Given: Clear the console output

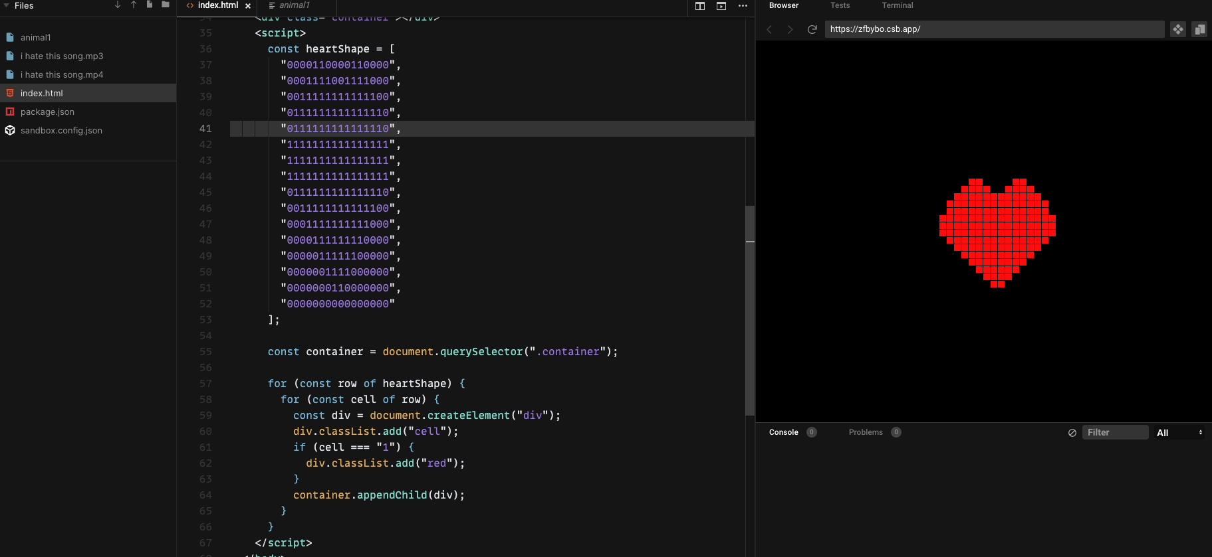Looking at the screenshot, I should pyautogui.click(x=1072, y=433).
